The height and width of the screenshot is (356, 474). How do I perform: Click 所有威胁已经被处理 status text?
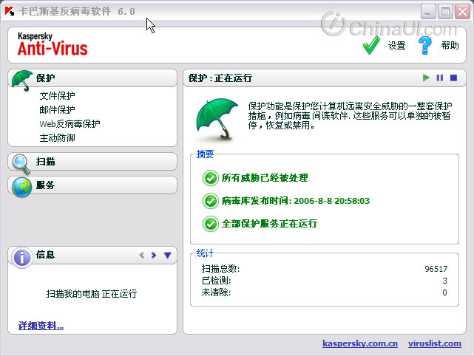click(265, 178)
